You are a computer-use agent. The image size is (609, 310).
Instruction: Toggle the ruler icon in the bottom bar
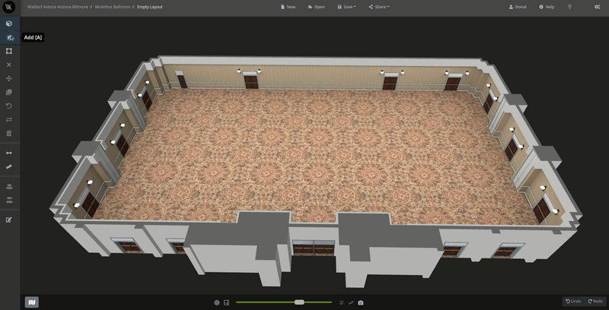[x=351, y=302]
